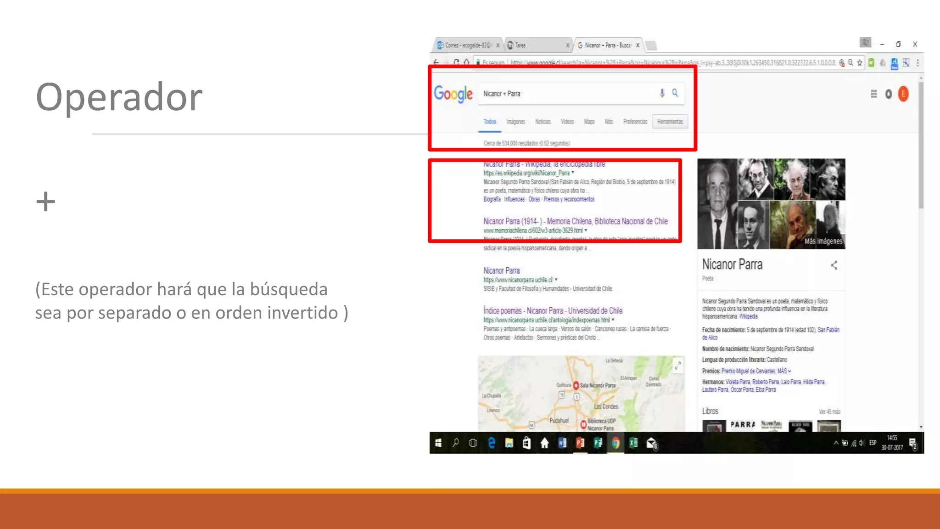Open the Windows Start menu
The width and height of the screenshot is (940, 529).
pyautogui.click(x=438, y=443)
